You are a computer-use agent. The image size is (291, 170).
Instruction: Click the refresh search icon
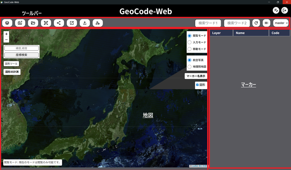(256, 23)
